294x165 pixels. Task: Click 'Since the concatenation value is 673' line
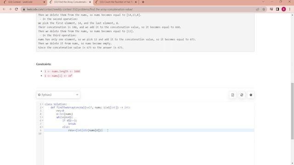coord(81,48)
